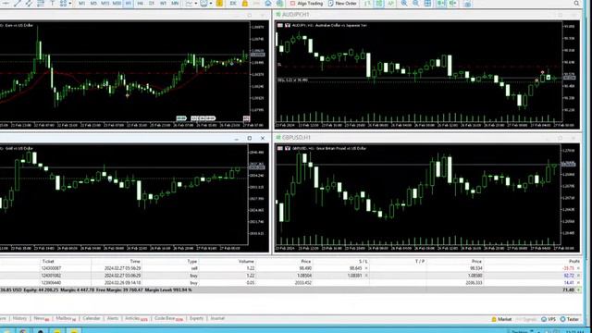Click the line chart style icon
Image resolution: width=592 pixels, height=333 pixels.
click(x=390, y=4)
